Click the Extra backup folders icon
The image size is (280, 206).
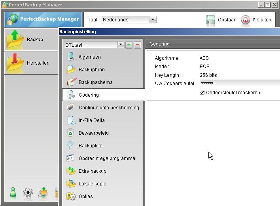[x=71, y=171]
